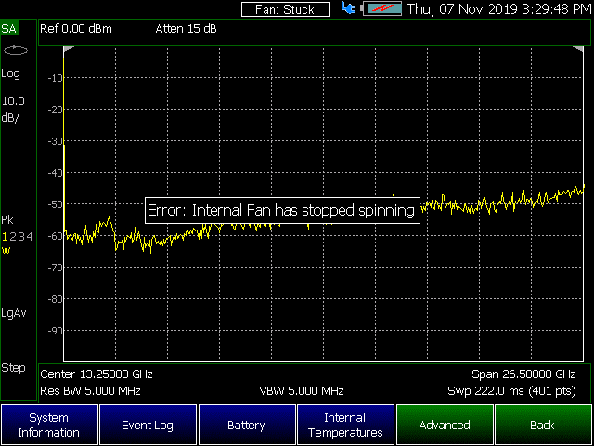Click the Swp 222.0 ms readout
The width and height of the screenshot is (594, 446).
pyautogui.click(x=511, y=390)
